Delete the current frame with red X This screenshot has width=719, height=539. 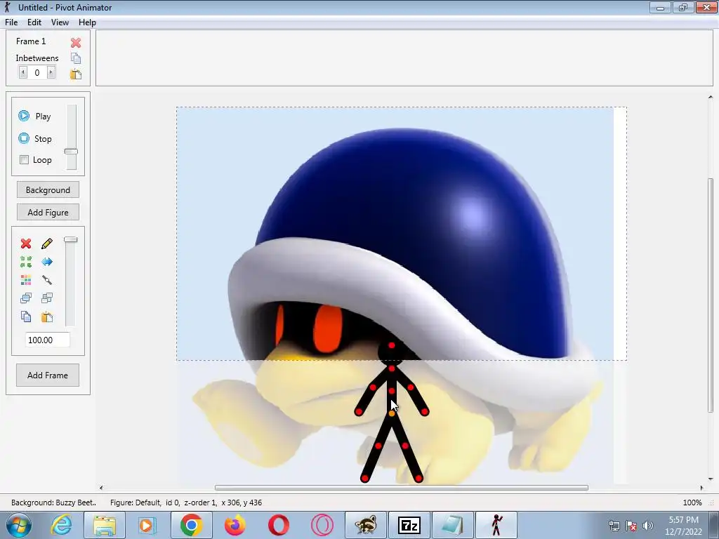point(76,43)
